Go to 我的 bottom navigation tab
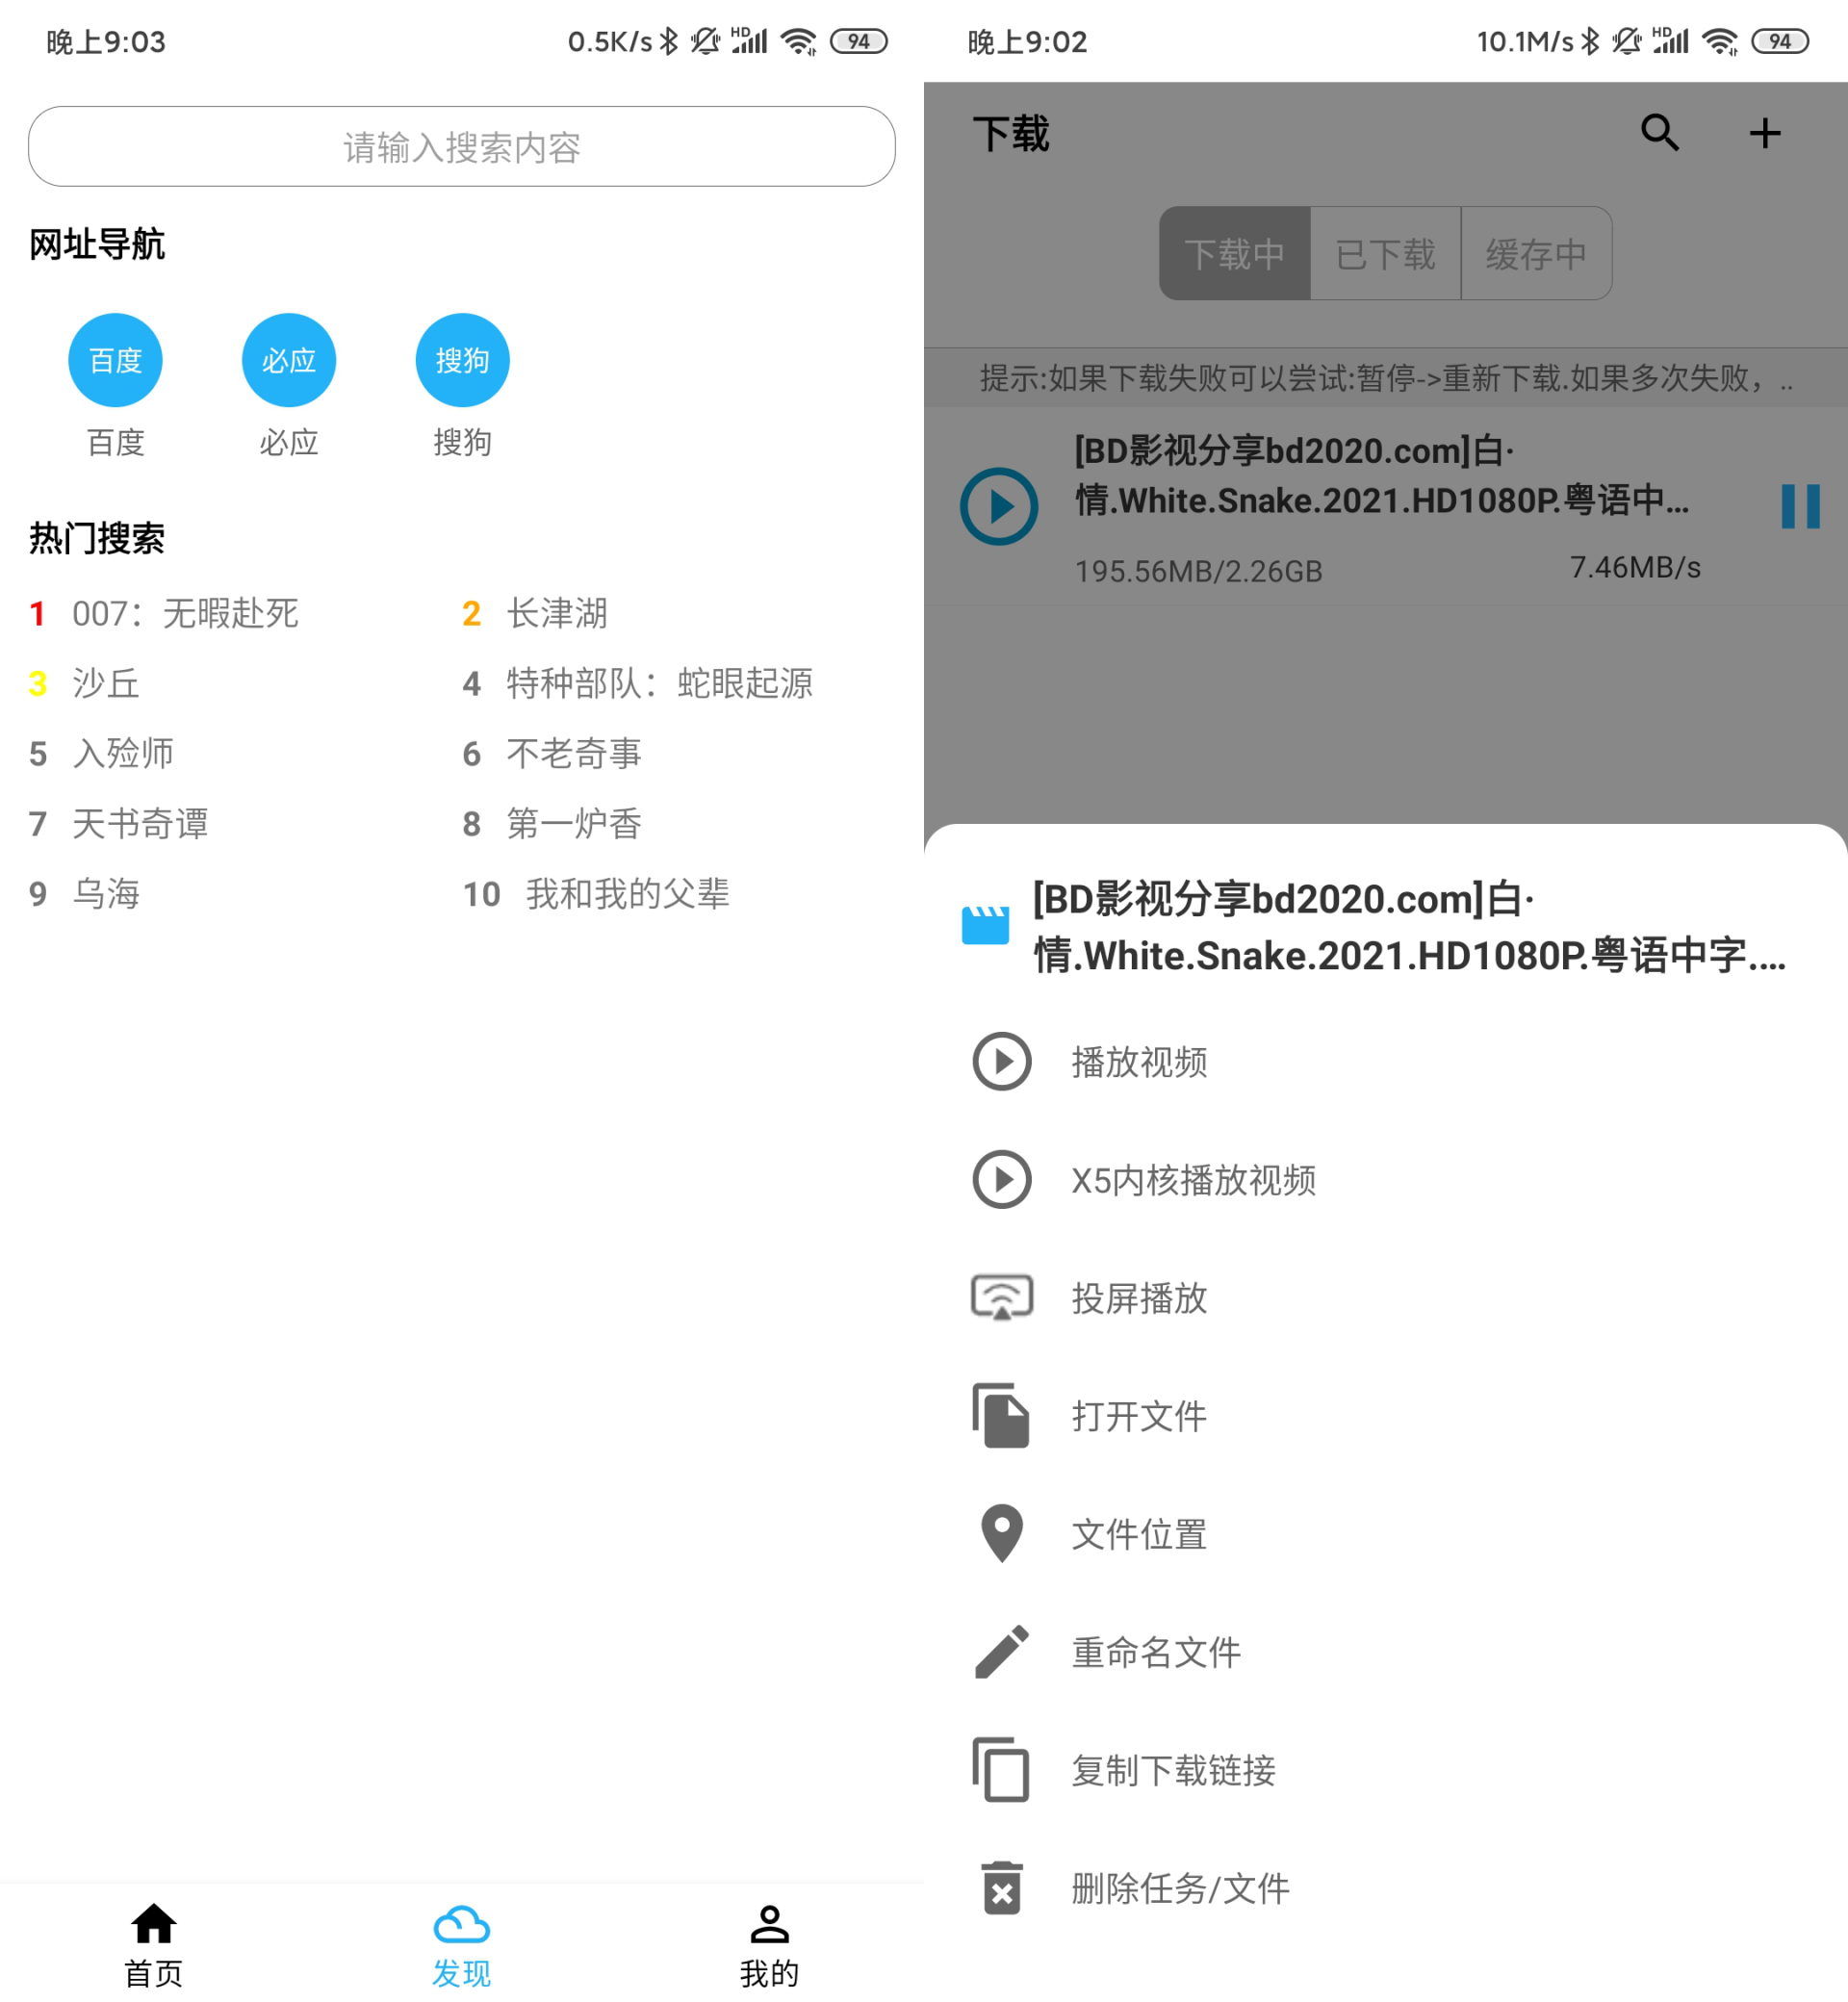Viewport: 1848px width, 2002px height. pyautogui.click(x=769, y=1945)
